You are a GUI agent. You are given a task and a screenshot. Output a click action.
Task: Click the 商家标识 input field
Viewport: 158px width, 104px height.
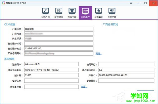click(x=59, y=38)
